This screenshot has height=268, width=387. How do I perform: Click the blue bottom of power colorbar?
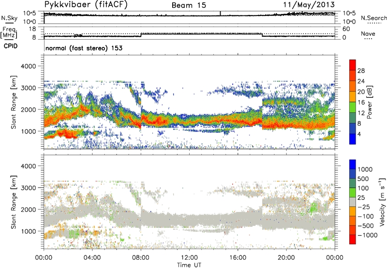[353, 139]
